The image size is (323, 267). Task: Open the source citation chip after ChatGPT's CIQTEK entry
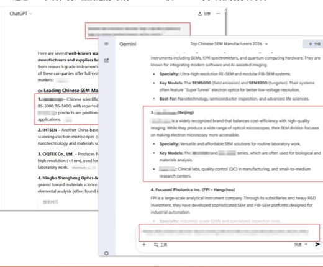coord(84,168)
